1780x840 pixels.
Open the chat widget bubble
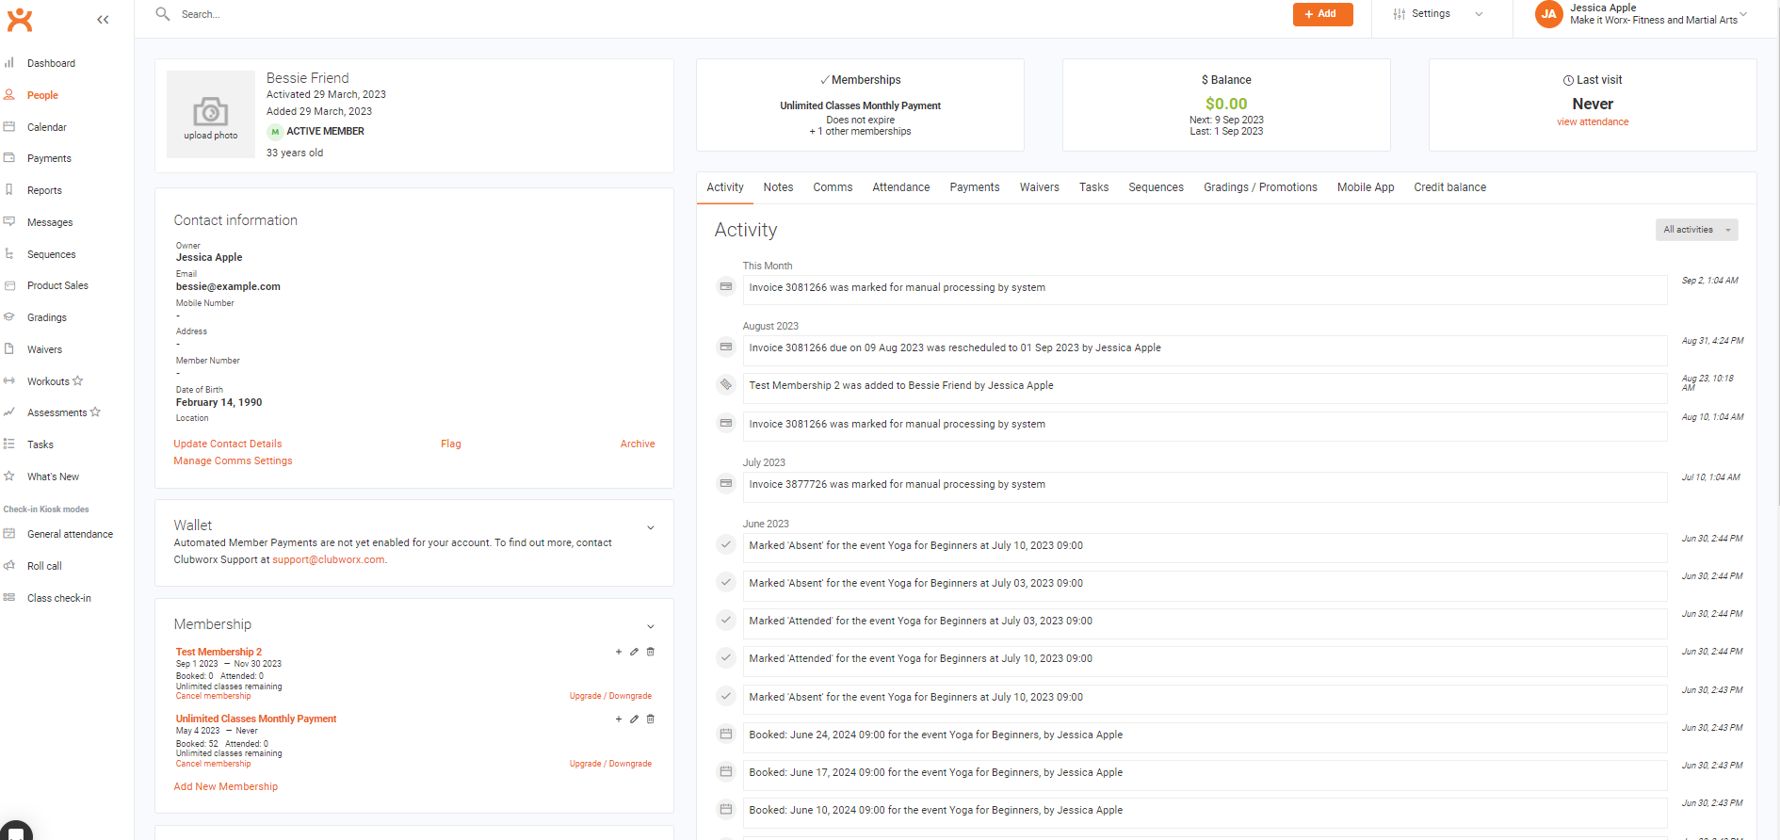tap(15, 832)
